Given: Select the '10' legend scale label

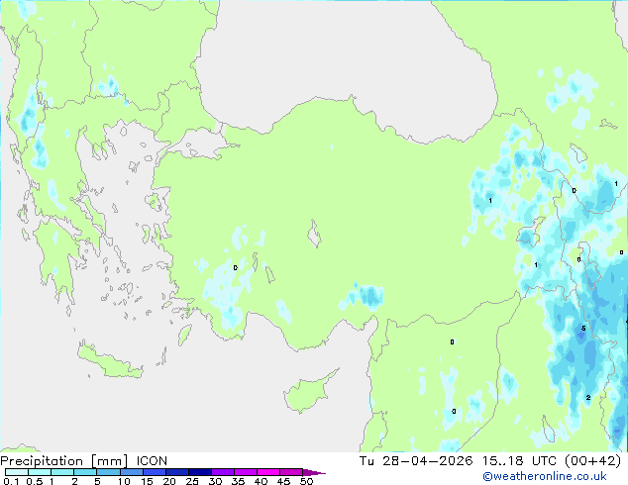Looking at the screenshot, I should [124, 481].
